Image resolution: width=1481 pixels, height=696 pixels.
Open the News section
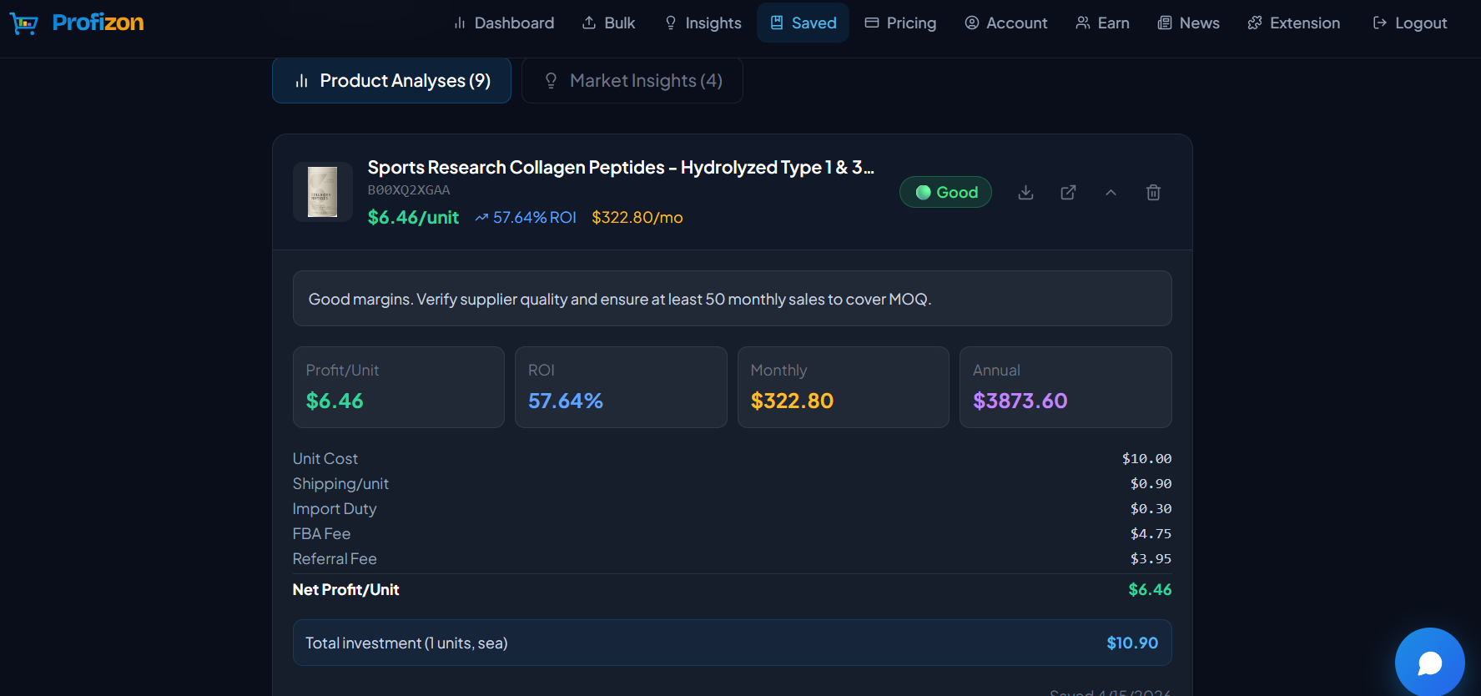1188,23
